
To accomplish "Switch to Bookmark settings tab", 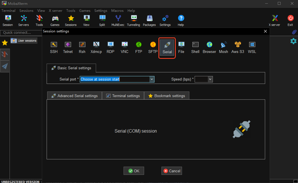I will [x=167, y=96].
